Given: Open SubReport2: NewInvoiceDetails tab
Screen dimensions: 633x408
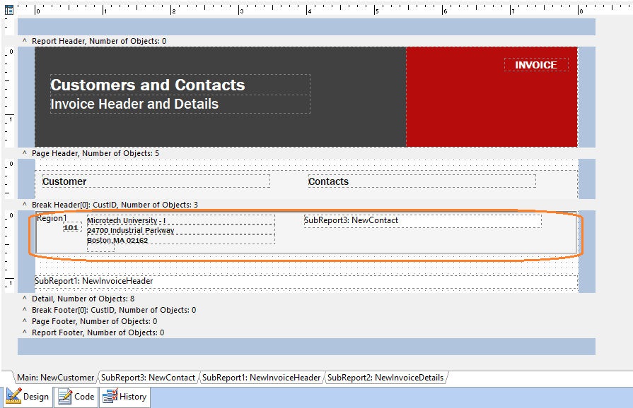Looking at the screenshot, I should tap(385, 378).
